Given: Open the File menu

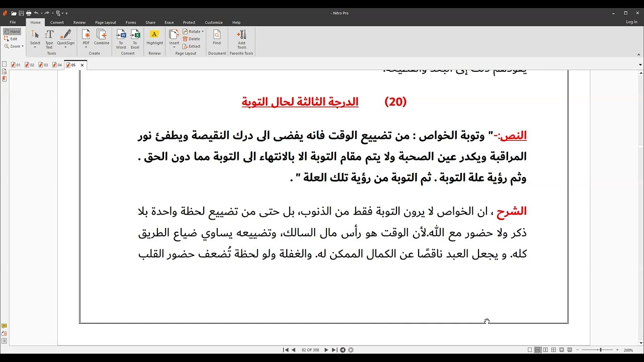Looking at the screenshot, I should [x=13, y=22].
